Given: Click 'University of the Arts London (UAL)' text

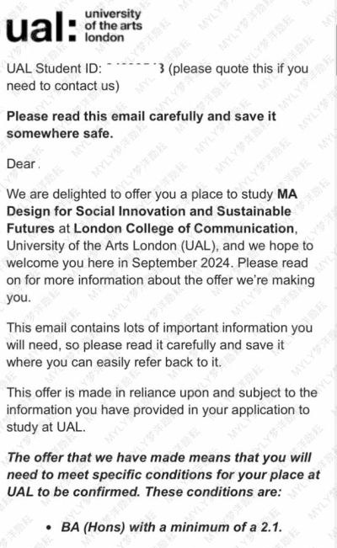Looking at the screenshot, I should click(111, 246).
